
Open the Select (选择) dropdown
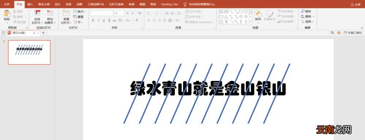pyautogui.click(x=307, y=22)
